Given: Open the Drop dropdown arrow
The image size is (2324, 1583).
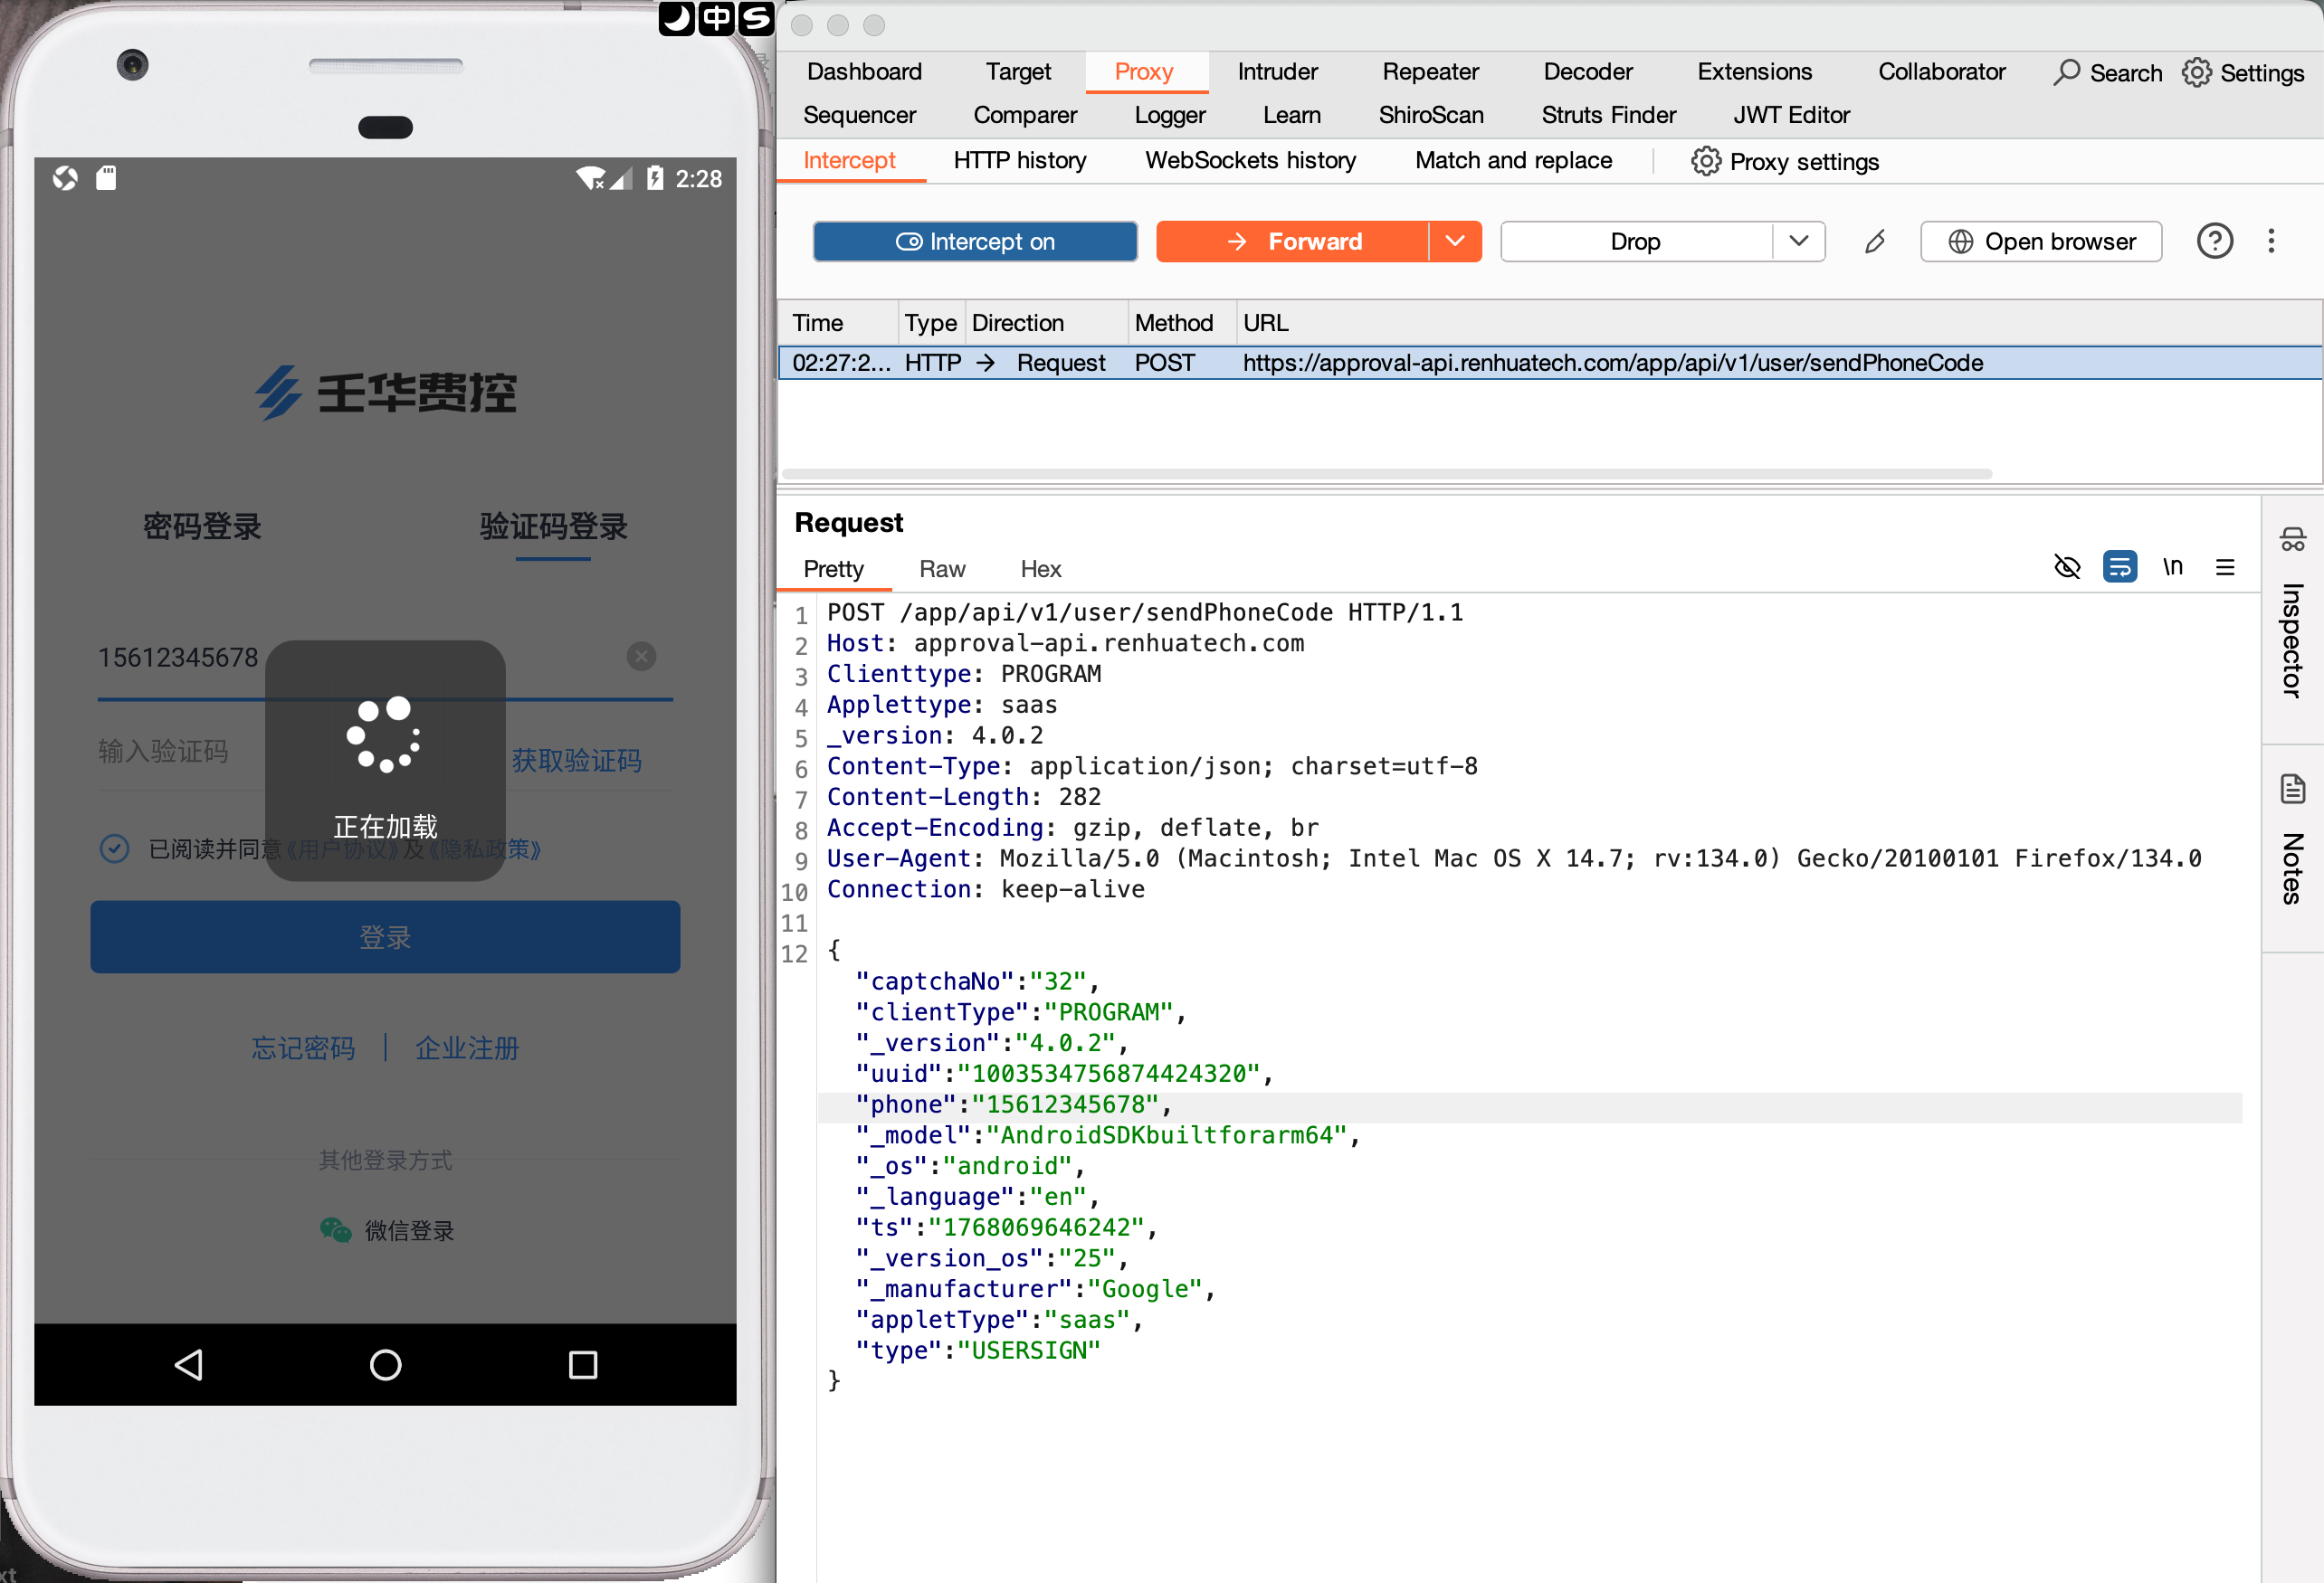Looking at the screenshot, I should coord(1799,242).
